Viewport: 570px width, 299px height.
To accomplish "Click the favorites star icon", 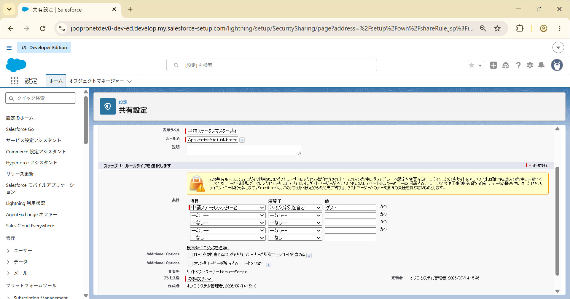I will 472,65.
